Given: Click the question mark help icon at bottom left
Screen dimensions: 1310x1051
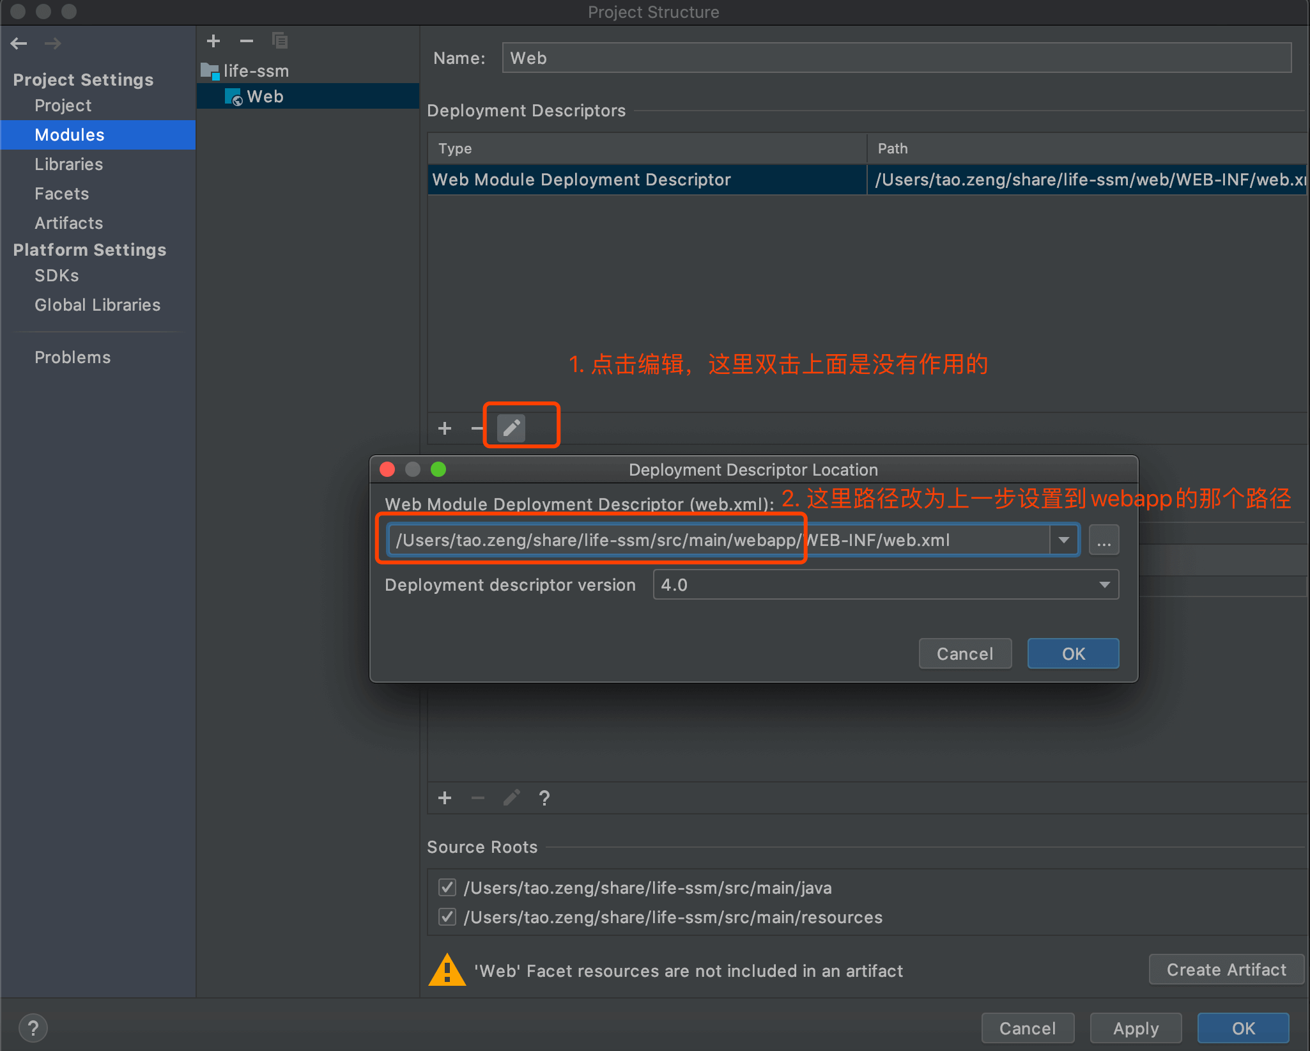Looking at the screenshot, I should pyautogui.click(x=33, y=1028).
